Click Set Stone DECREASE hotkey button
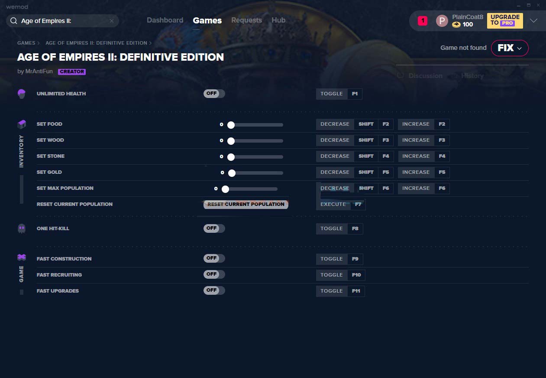The width and height of the screenshot is (546, 378). (355, 156)
